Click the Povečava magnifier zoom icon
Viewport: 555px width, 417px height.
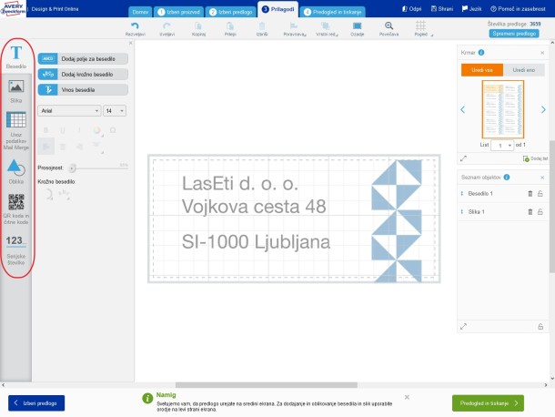click(x=388, y=25)
